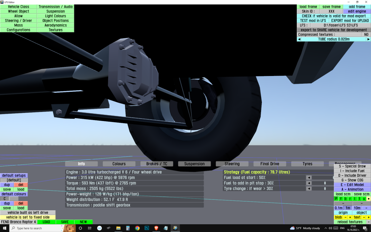Screen dimensions: 371x232
Task: Click edit engine button
Action: [x=357, y=11]
